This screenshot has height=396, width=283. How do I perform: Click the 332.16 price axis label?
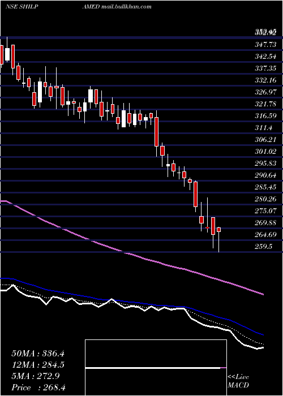[x=265, y=80]
